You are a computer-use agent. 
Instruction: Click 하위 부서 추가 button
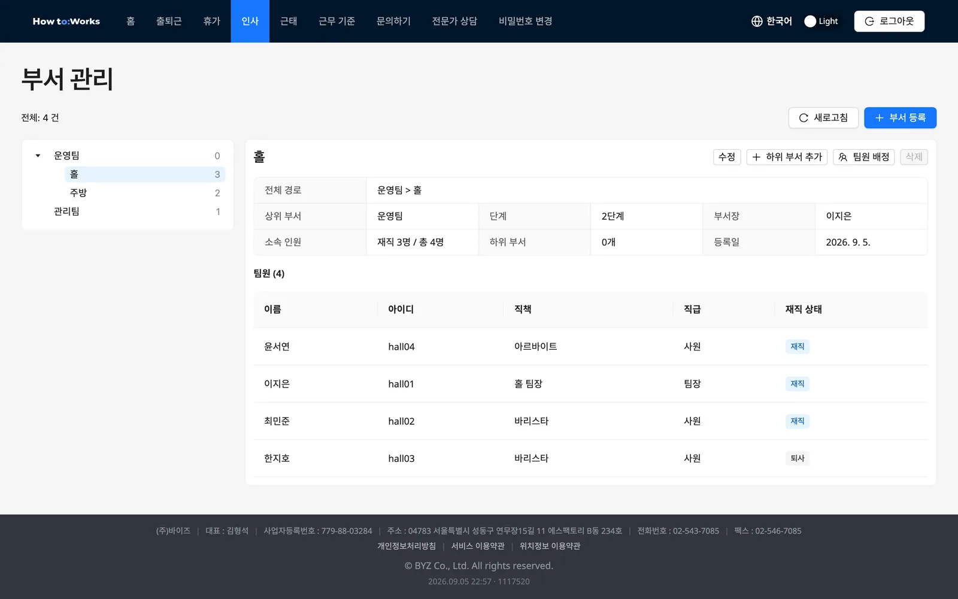coord(787,157)
